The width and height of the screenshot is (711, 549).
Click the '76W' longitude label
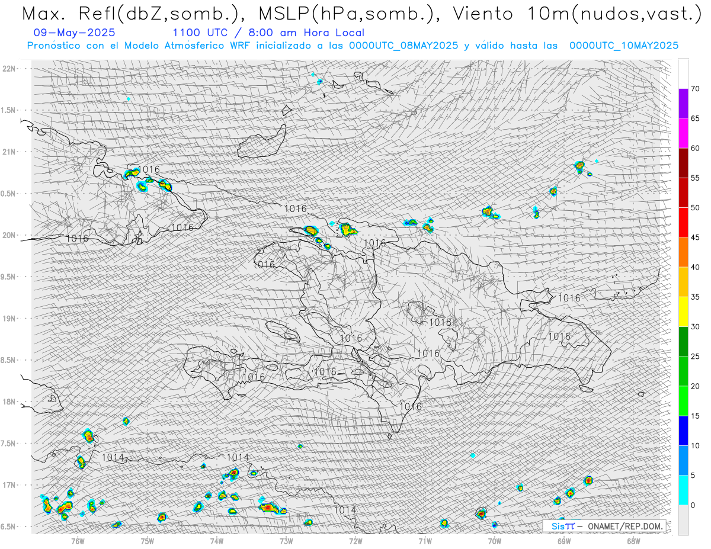[78, 541]
